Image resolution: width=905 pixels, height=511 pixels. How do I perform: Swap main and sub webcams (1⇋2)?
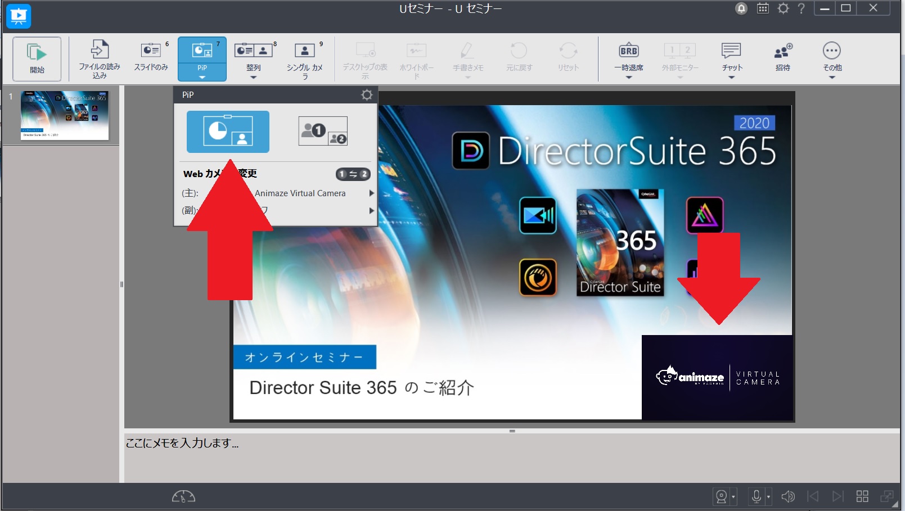353,174
